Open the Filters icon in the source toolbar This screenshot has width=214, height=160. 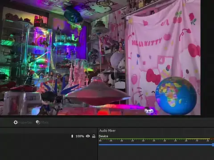[38, 122]
